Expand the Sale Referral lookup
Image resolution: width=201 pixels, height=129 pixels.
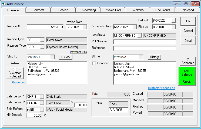tap(42, 109)
